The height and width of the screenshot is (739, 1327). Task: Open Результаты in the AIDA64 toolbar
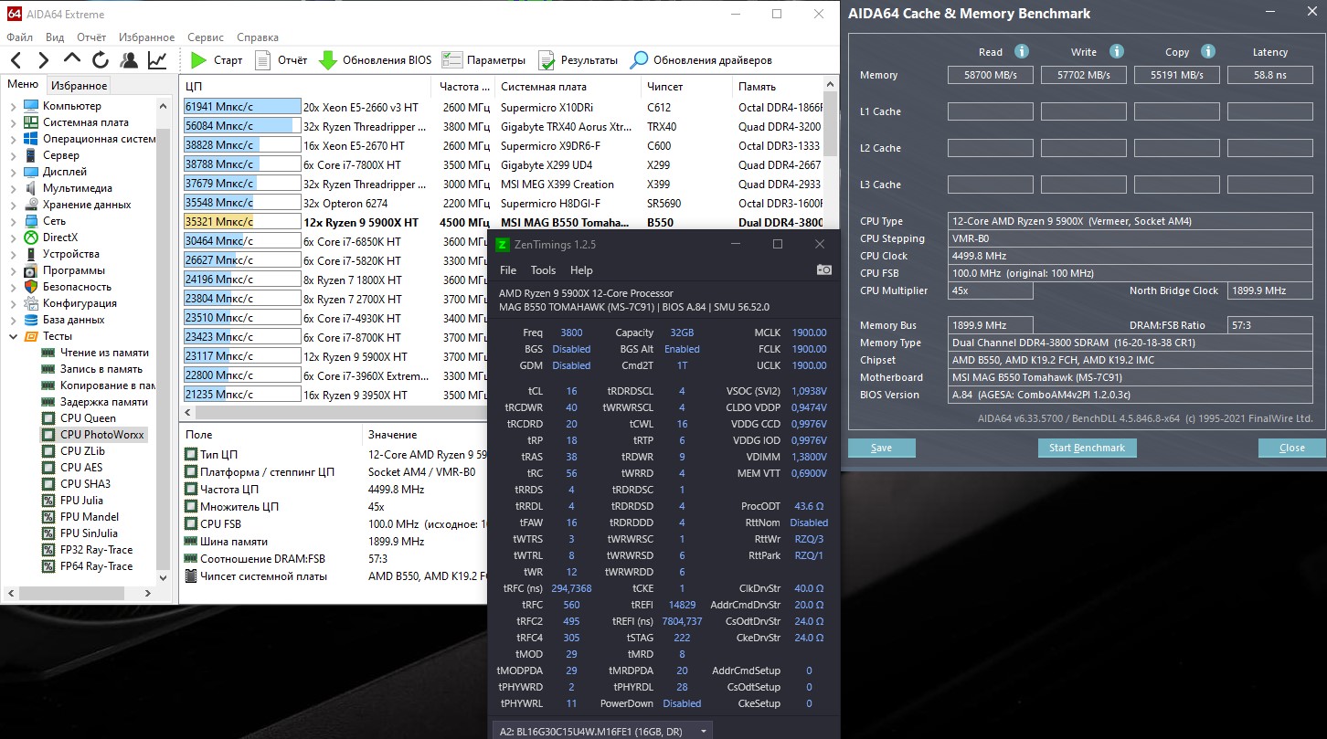(578, 60)
